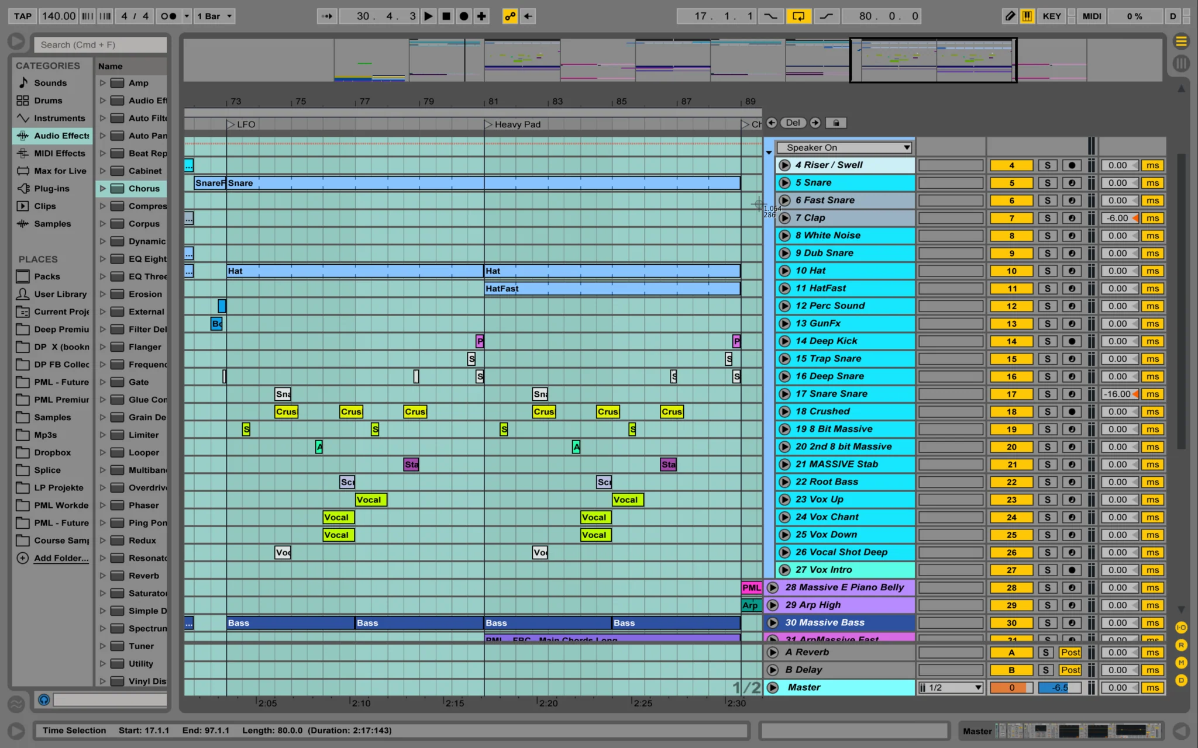Viewport: 1198px width, 748px height.
Task: Open the Master 1/2 output dropdown
Action: click(x=951, y=688)
